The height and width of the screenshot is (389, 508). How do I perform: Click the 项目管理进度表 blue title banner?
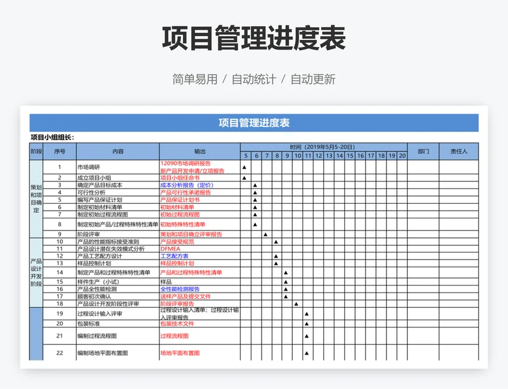pos(254,122)
